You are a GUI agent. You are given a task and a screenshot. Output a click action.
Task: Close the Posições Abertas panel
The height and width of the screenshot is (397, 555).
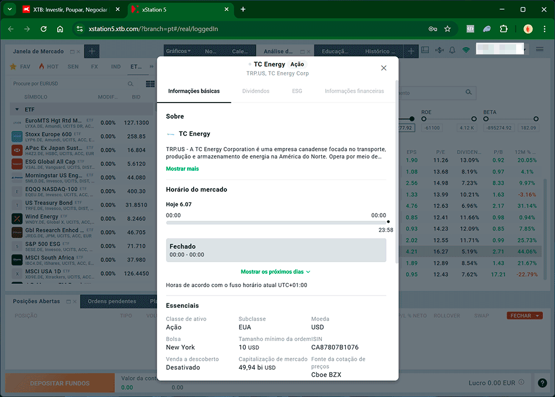(74, 302)
